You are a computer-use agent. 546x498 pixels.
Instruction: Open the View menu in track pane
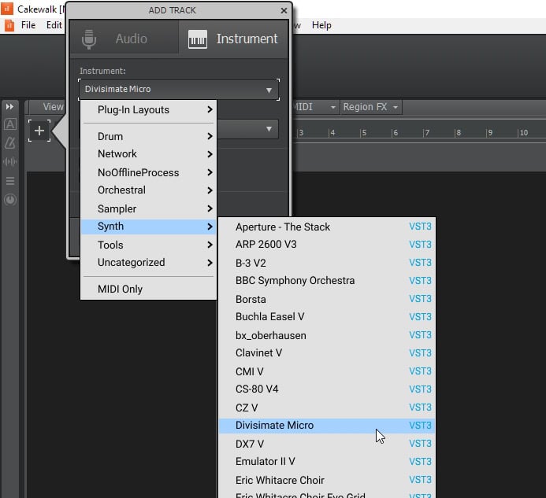[x=53, y=107]
